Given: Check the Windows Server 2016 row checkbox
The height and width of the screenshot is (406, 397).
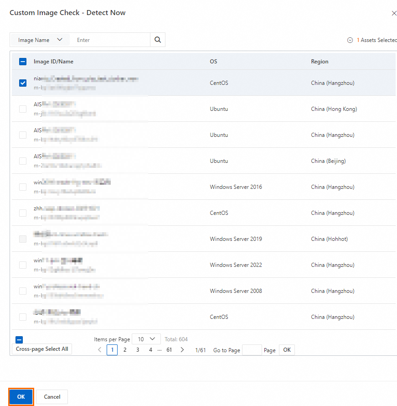Looking at the screenshot, I should 23,187.
